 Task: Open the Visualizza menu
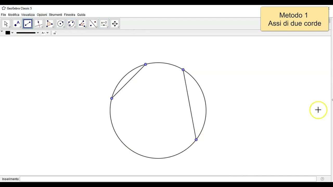click(28, 15)
